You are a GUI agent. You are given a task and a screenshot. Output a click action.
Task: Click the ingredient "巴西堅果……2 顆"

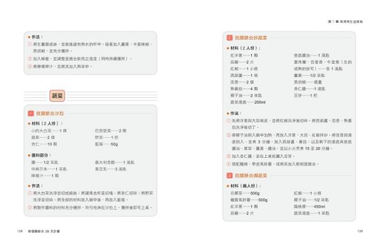(x=111, y=131)
